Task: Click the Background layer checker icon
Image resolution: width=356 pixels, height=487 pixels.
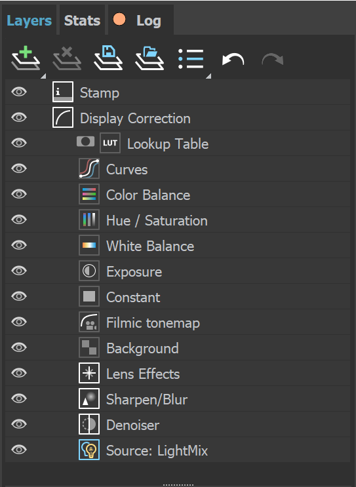Action: click(89, 347)
